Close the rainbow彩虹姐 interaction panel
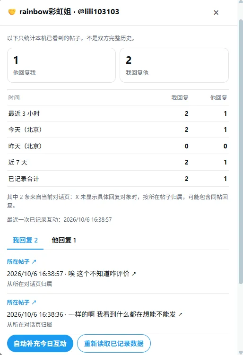This screenshot has width=243, height=355. click(216, 12)
